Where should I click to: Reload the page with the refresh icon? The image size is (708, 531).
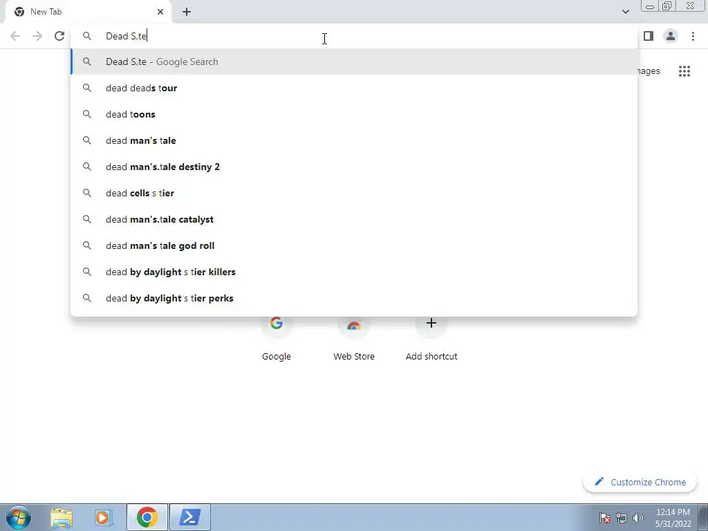point(59,36)
